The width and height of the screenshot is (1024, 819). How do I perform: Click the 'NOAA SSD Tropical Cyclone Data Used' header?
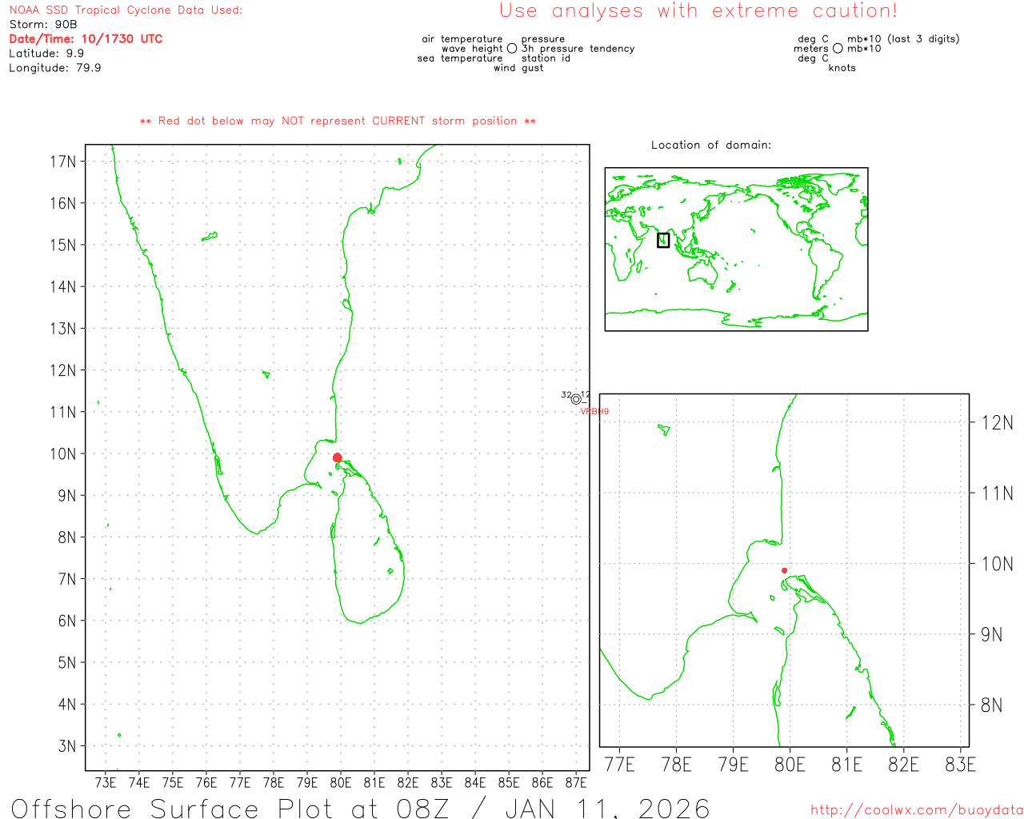pyautogui.click(x=126, y=10)
